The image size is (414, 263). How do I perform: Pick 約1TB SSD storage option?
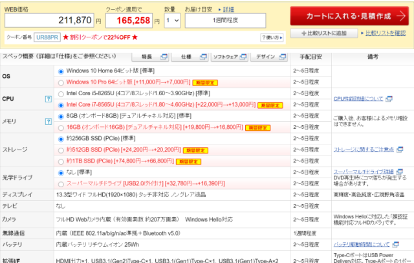coord(61,161)
